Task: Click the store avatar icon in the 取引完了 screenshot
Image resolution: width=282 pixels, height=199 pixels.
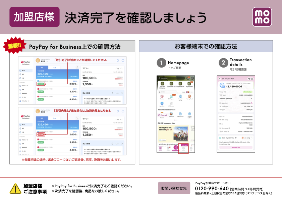Action: 38,61
